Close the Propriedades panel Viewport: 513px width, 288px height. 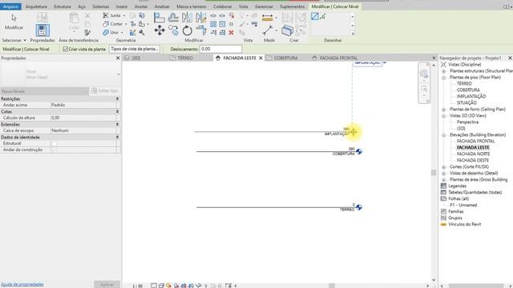point(118,58)
